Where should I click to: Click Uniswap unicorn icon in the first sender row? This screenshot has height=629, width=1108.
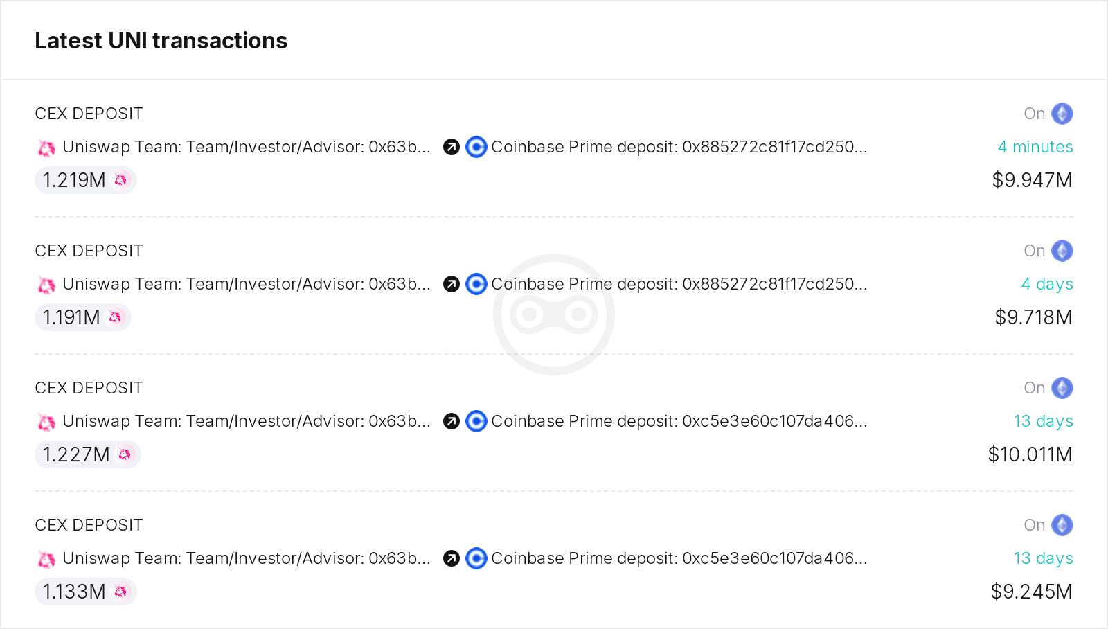(46, 148)
